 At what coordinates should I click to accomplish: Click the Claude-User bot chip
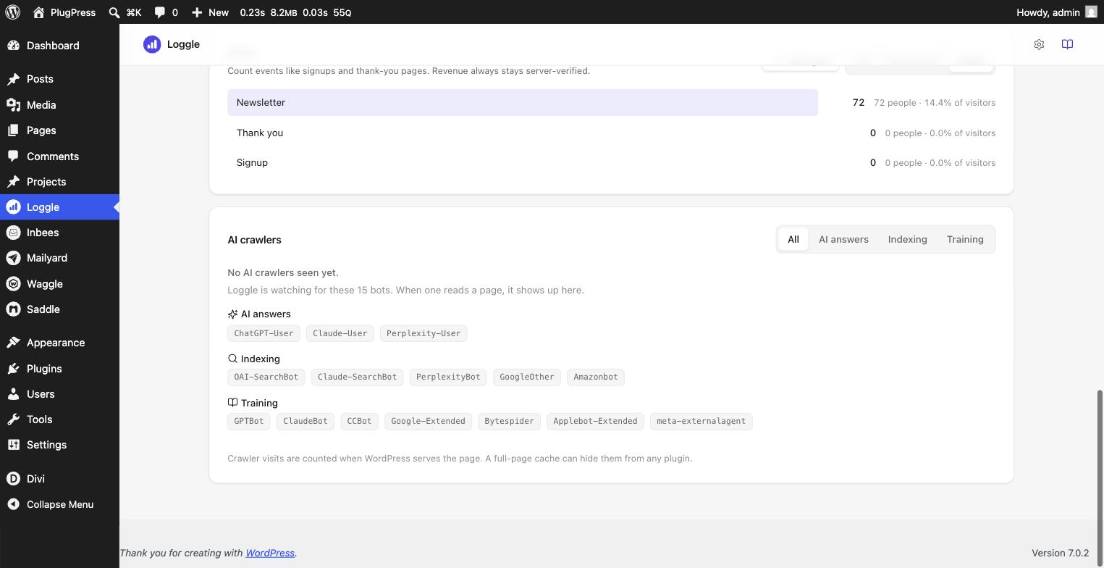(340, 333)
